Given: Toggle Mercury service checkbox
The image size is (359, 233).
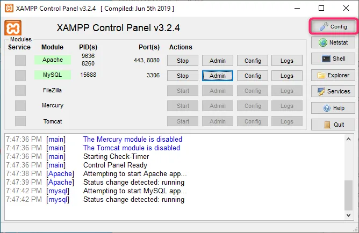Looking at the screenshot, I should coord(20,106).
